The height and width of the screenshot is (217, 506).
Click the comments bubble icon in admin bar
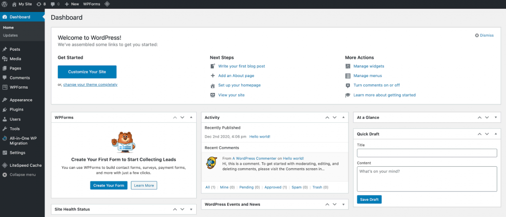click(x=56, y=3)
